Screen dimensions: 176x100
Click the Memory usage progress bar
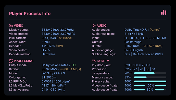tap(150, 77)
